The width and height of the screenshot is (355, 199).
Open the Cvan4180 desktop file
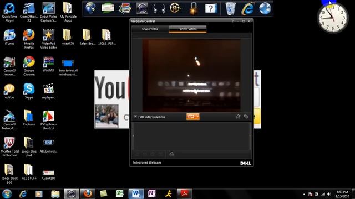coord(48,175)
